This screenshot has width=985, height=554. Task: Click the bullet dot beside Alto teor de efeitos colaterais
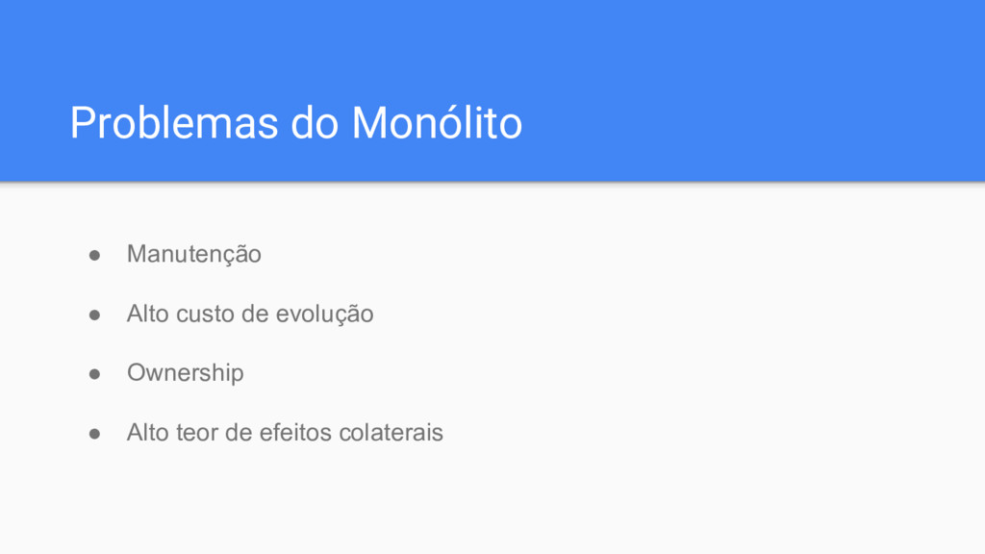(95, 434)
